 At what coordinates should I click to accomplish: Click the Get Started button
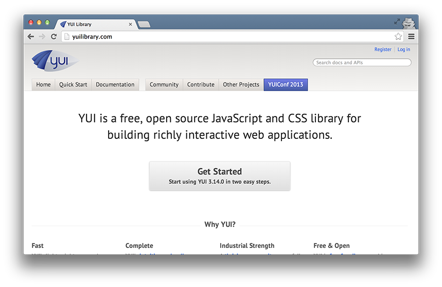point(220,176)
